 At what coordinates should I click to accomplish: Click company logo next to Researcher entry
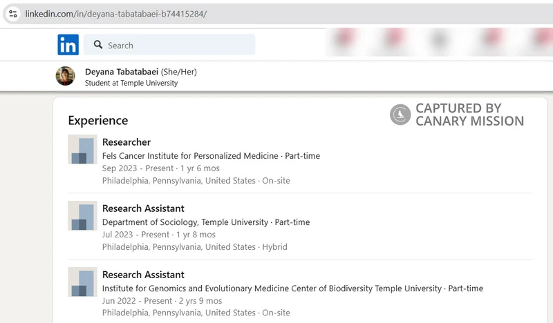[82, 149]
